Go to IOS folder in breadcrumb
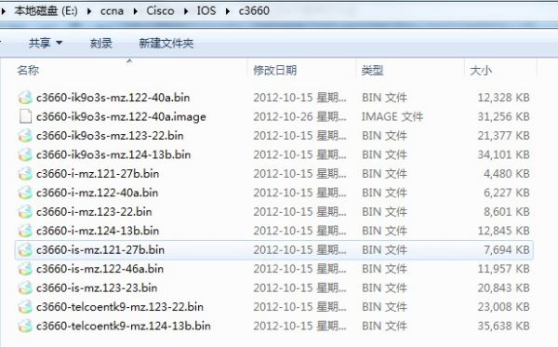558x347 pixels. 206,10
